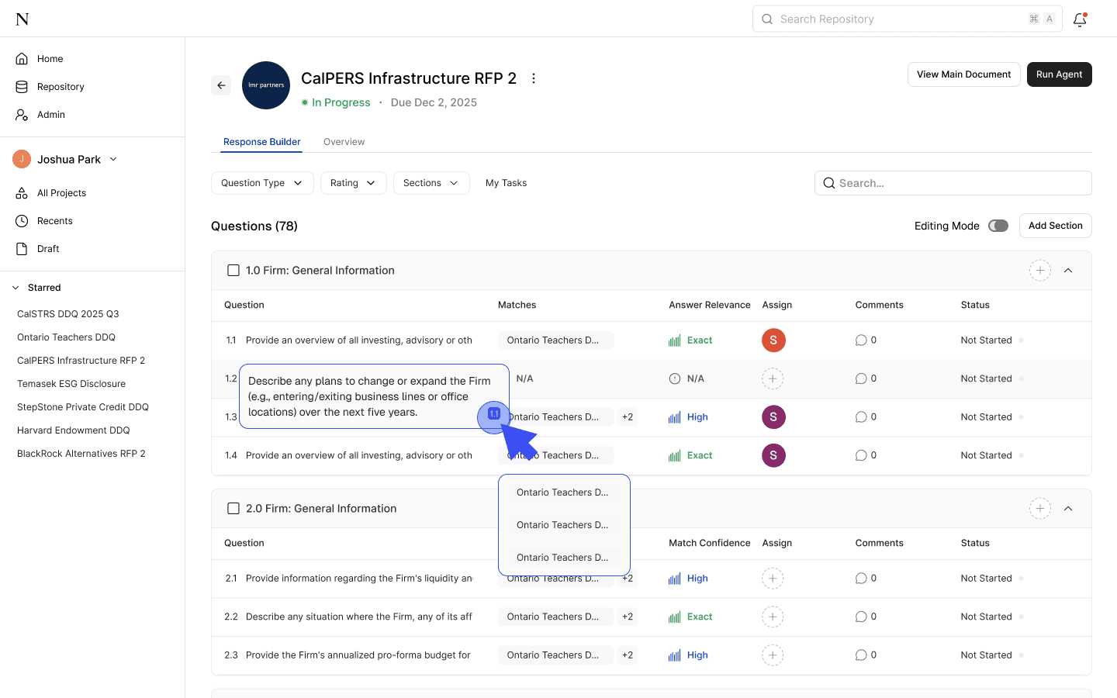The height and width of the screenshot is (698, 1117).
Task: Open the Sections filter dropdown
Action: (431, 183)
